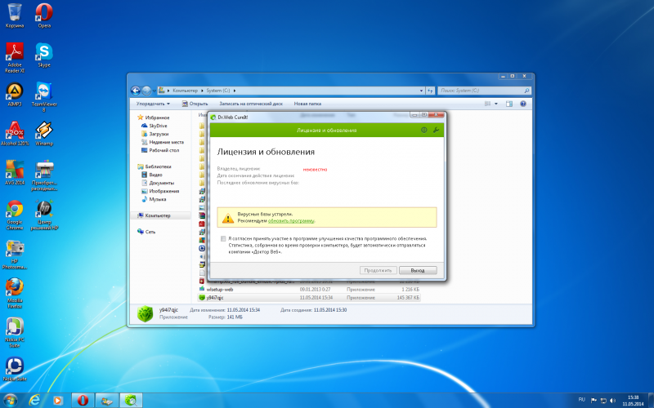Click Explorer's forward navigation arrow
Viewport: 654px width, 408px height.
click(146, 91)
